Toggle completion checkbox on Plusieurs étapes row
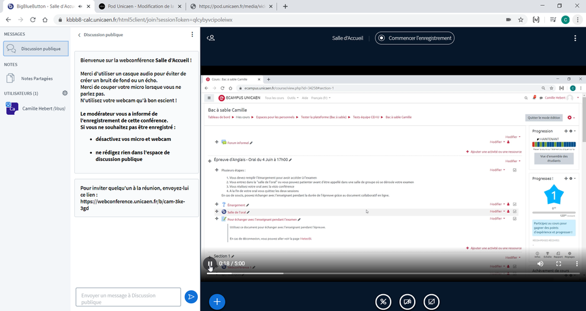The width and height of the screenshot is (586, 311). tap(514, 170)
